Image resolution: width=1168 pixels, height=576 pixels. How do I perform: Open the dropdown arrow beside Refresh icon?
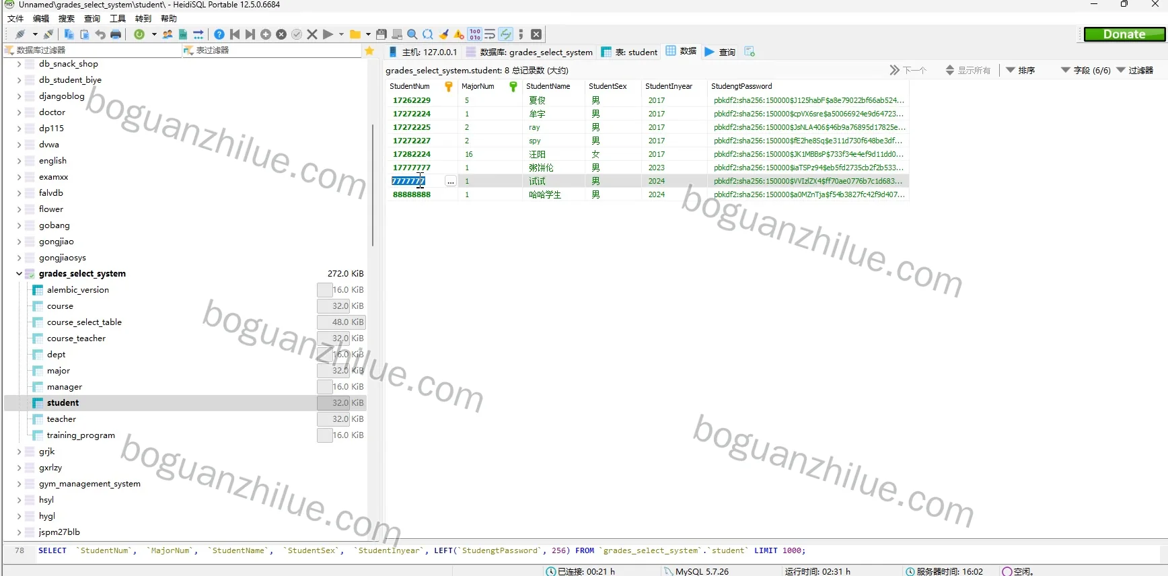tap(154, 34)
